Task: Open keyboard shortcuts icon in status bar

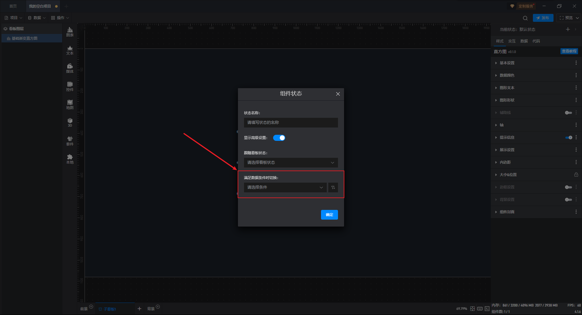Action: (480, 309)
